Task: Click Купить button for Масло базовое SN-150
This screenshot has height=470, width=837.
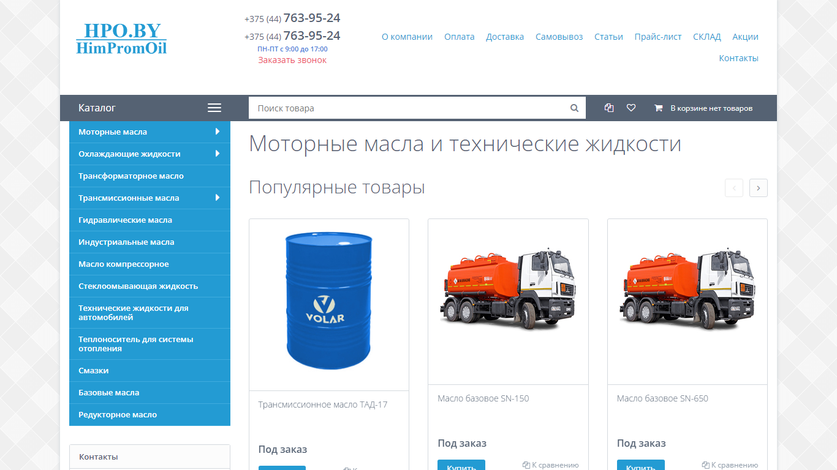Action: (x=461, y=466)
